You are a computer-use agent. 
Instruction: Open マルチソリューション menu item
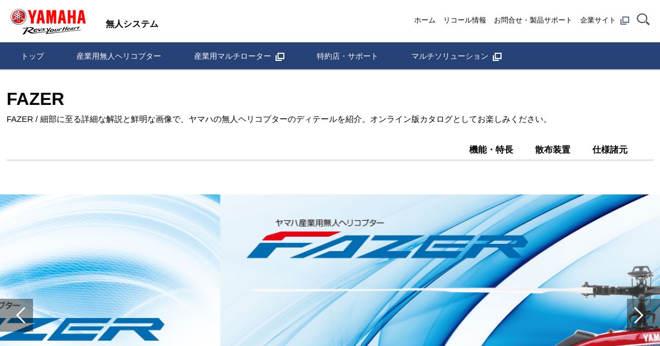click(450, 56)
